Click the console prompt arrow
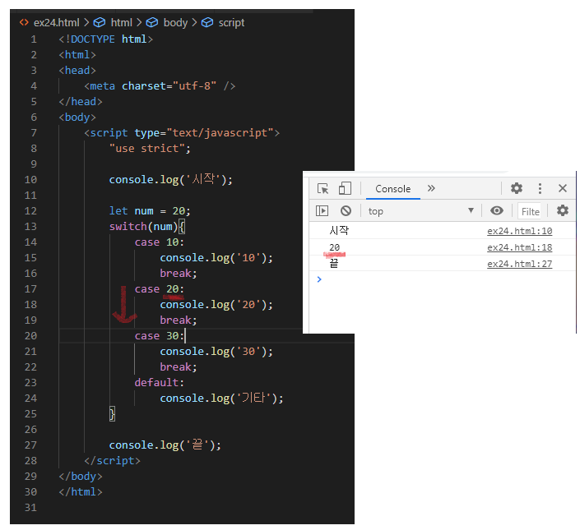 [x=319, y=279]
